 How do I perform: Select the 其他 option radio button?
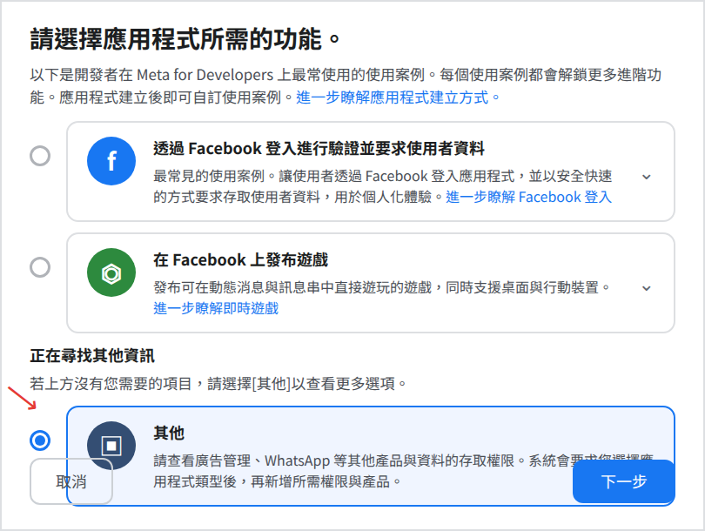click(x=40, y=440)
